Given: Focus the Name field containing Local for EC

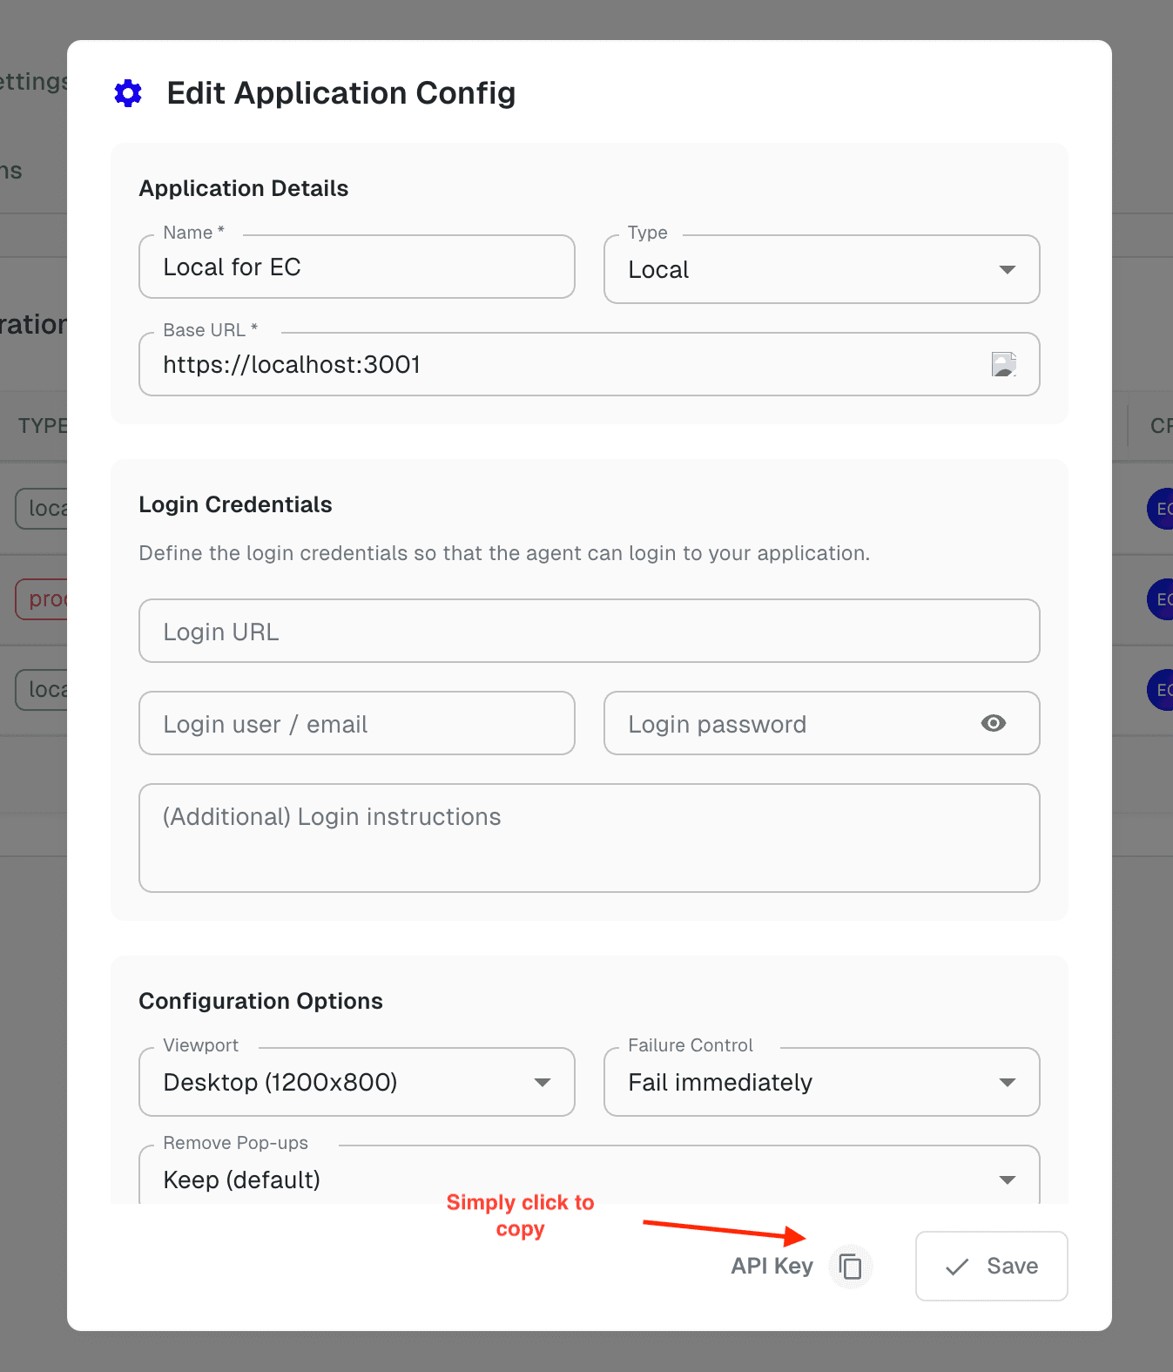Looking at the screenshot, I should [x=356, y=267].
